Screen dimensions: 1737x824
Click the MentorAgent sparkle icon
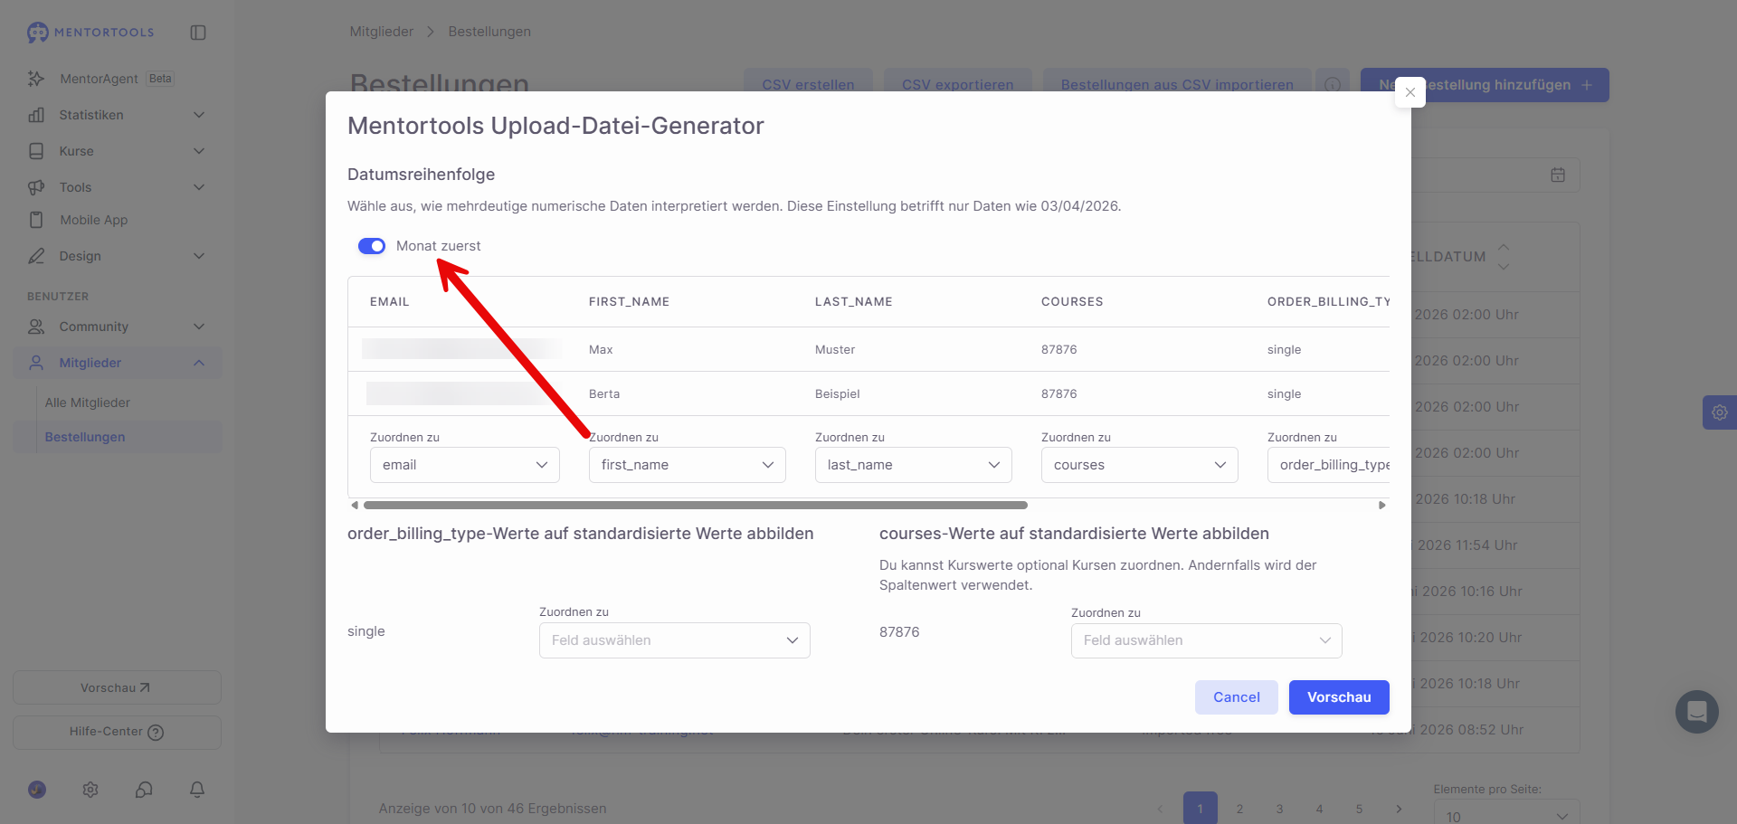36,79
